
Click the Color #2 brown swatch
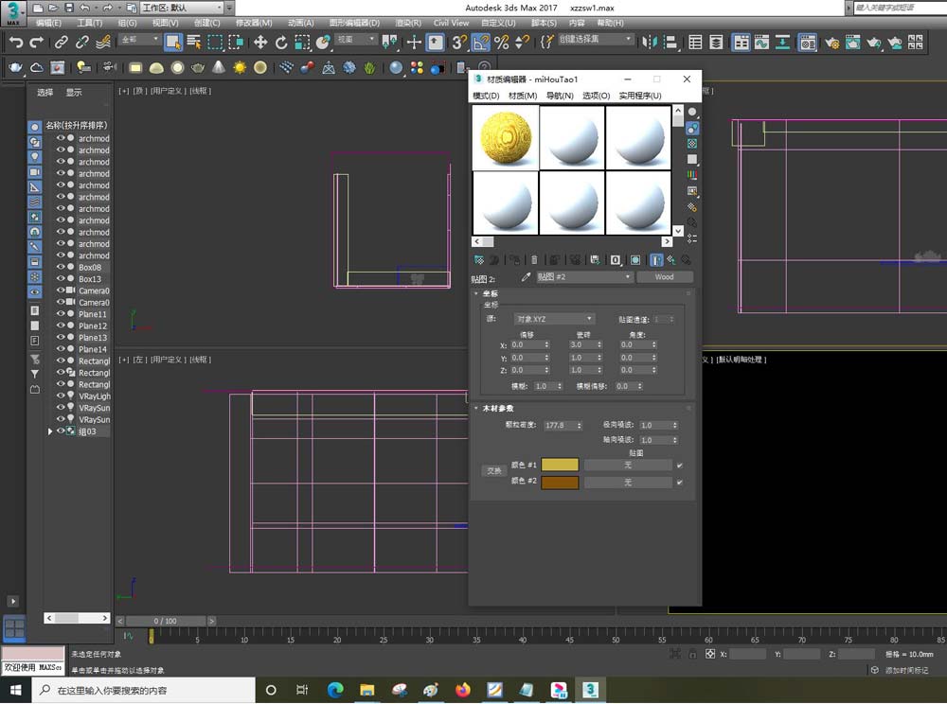[x=559, y=483]
